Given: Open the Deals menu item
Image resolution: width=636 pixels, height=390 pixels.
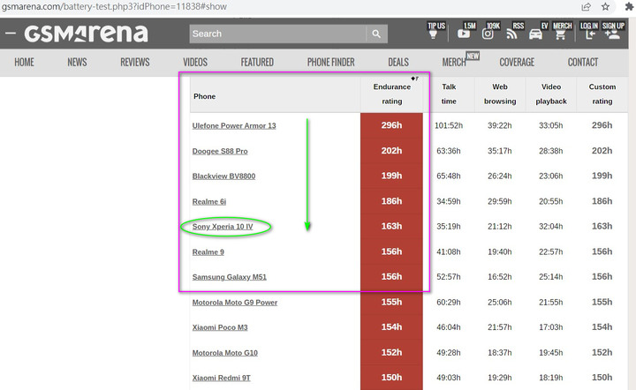Looking at the screenshot, I should pyautogui.click(x=398, y=62).
